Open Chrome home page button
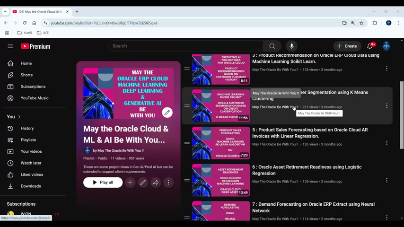The width and height of the screenshot is (404, 227). pyautogui.click(x=34, y=23)
